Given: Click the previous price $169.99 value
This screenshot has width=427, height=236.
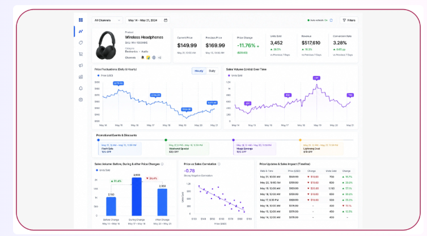Looking at the screenshot, I should pos(215,45).
